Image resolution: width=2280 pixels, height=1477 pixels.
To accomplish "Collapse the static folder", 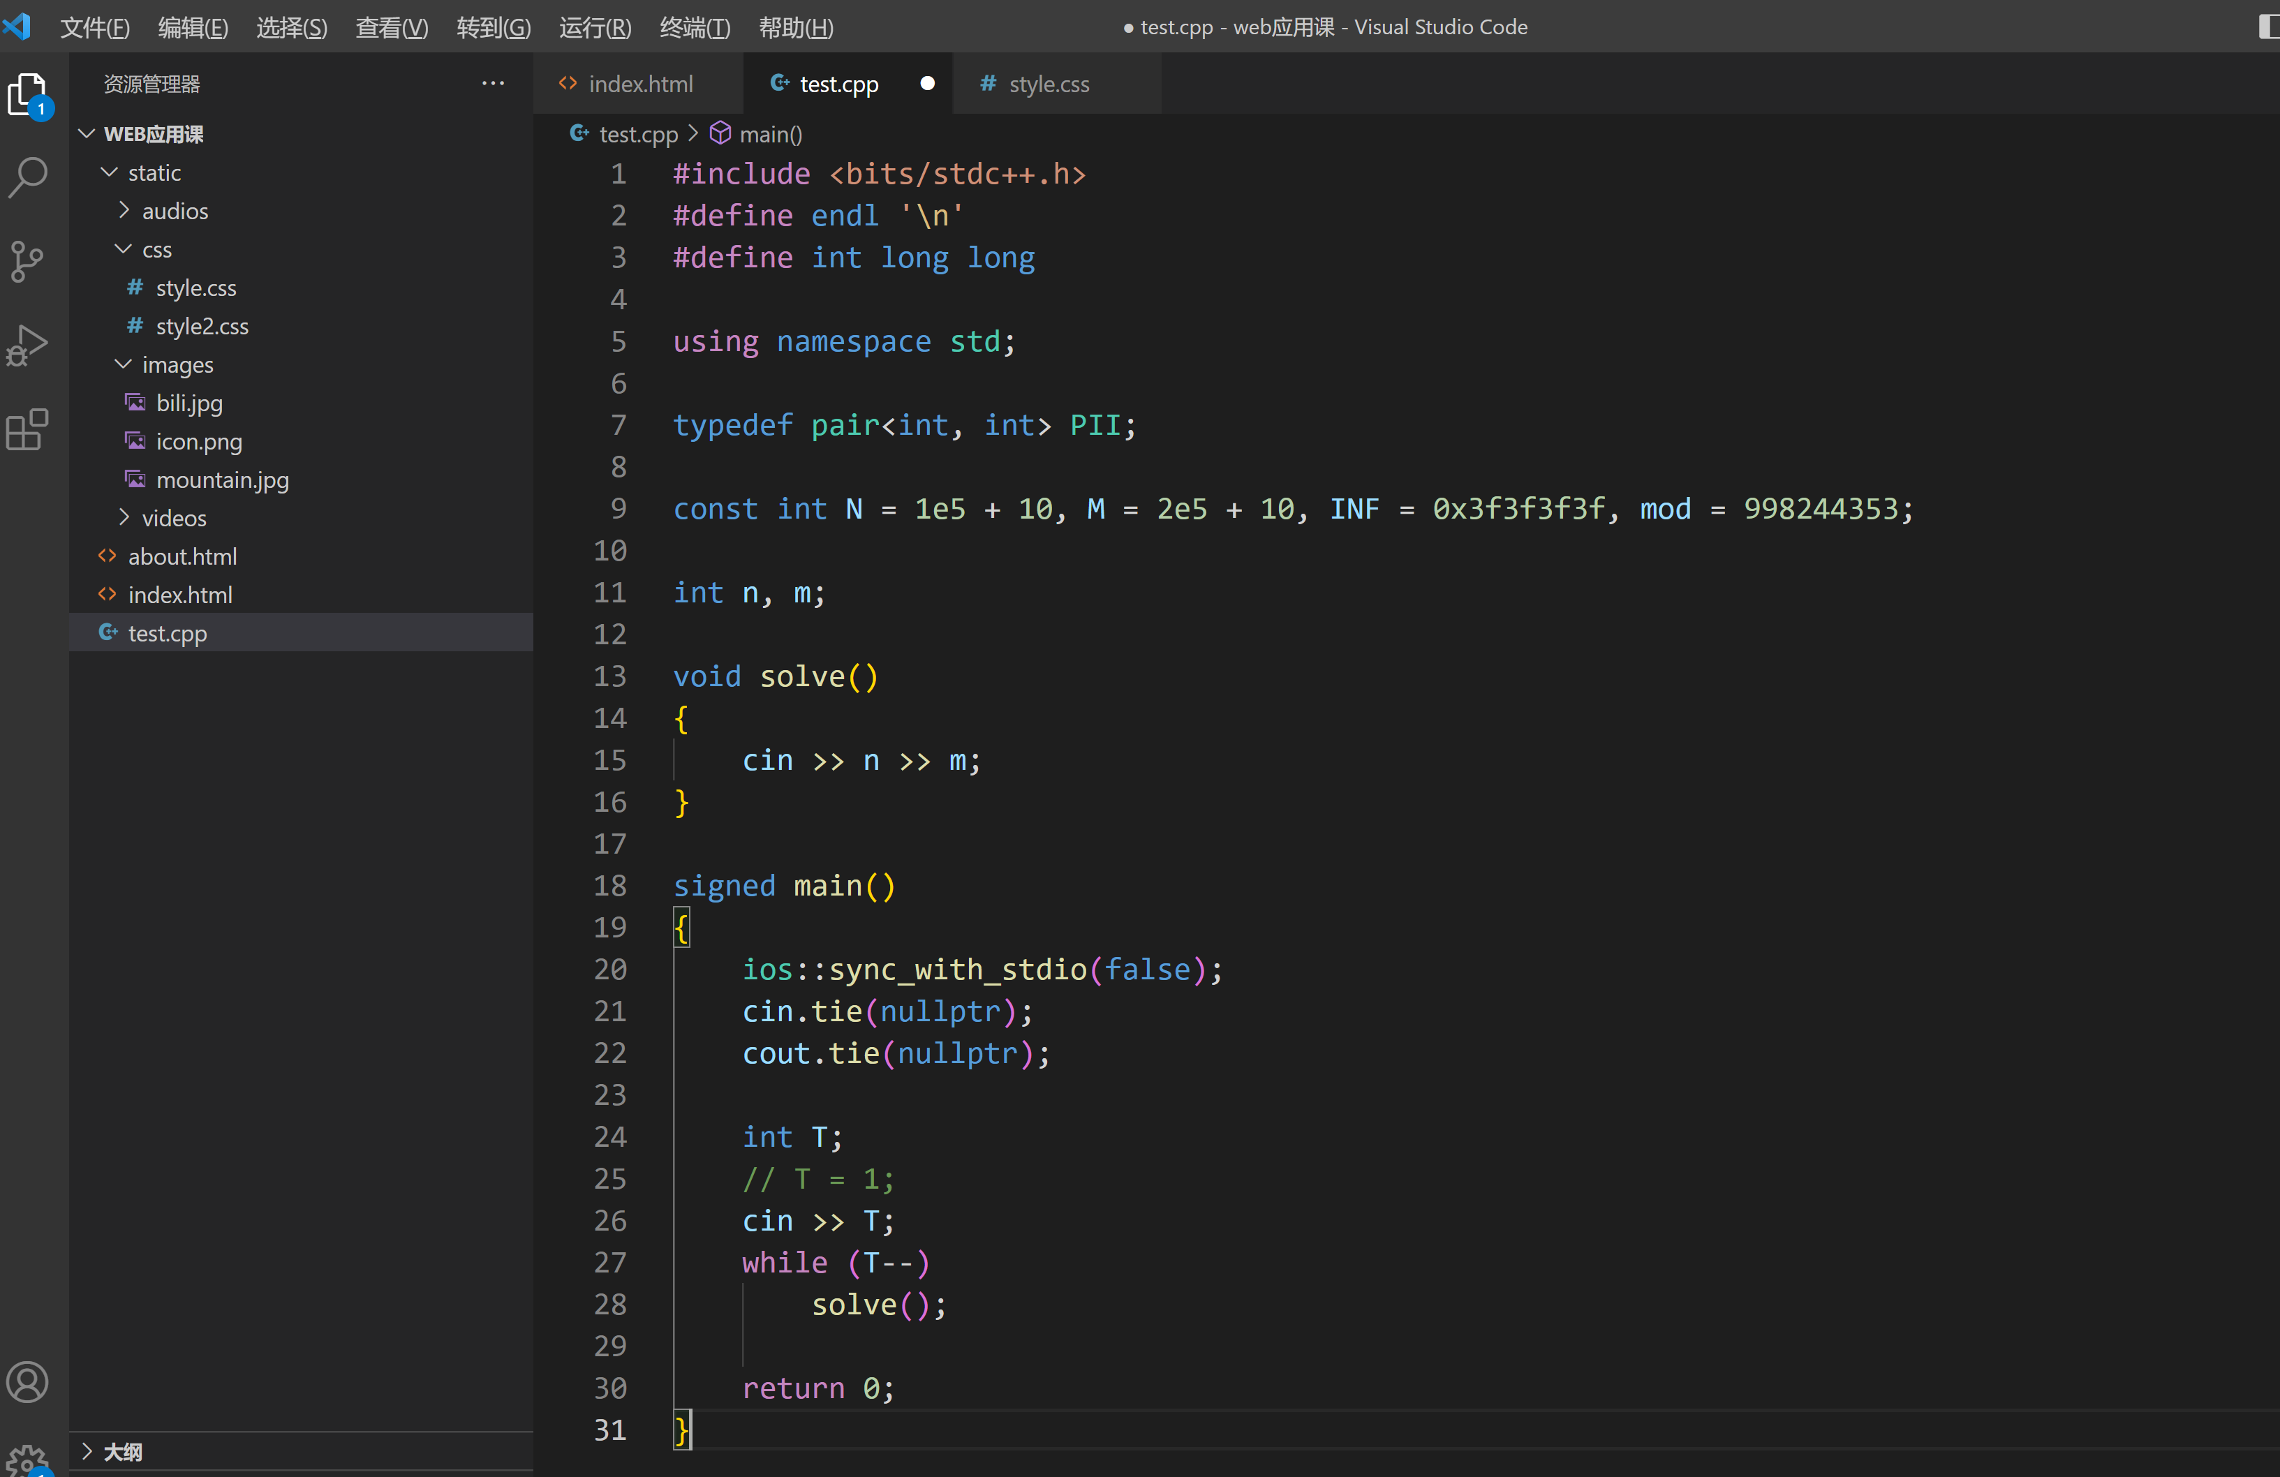I will tap(109, 172).
